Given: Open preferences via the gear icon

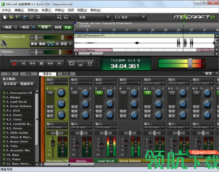Looking at the screenshot, I should (x=72, y=17).
